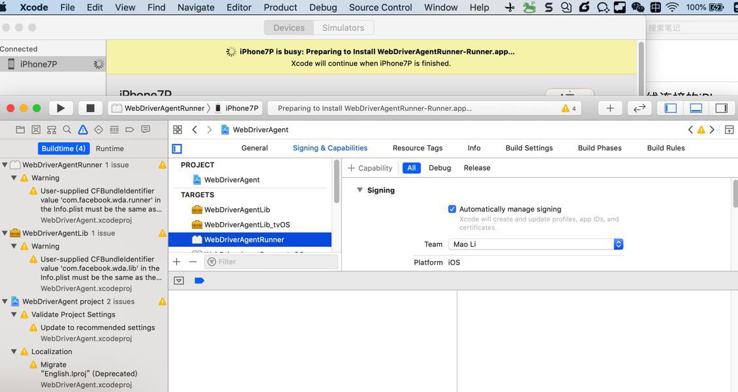Viewport: 738px width, 392px height.
Task: Switch to the General tab
Action: (254, 148)
